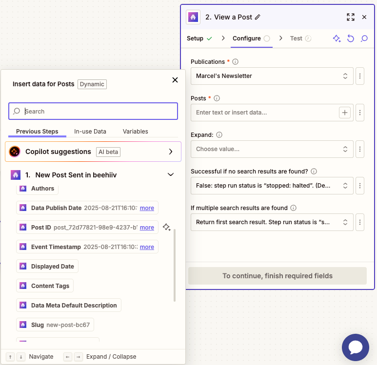The height and width of the screenshot is (365, 377).
Task: Switch to the In-use Data tab
Action: (x=90, y=132)
